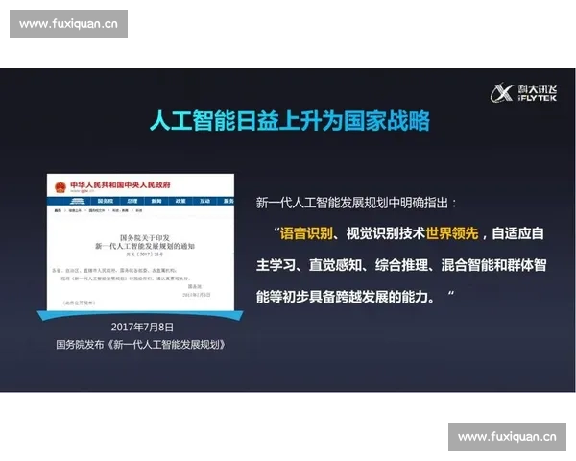Click the national emblem in the government page
This screenshot has width=576, height=461.
[60, 186]
